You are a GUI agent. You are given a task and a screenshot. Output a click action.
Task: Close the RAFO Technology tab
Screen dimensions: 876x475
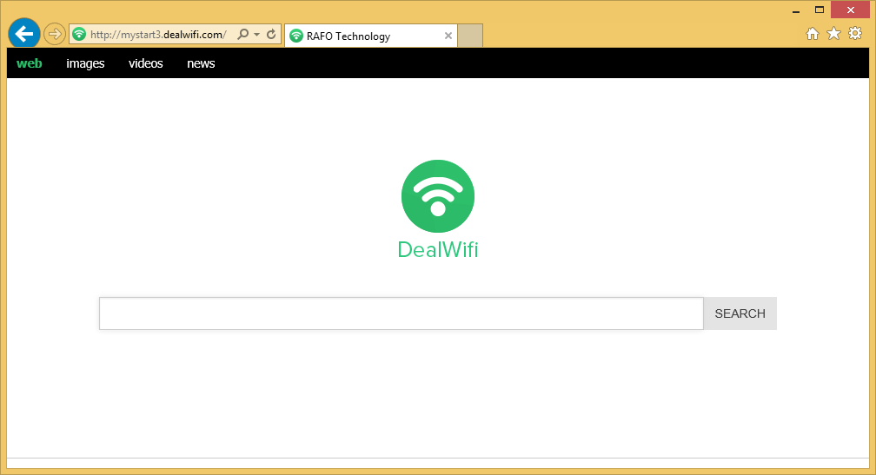click(x=448, y=36)
